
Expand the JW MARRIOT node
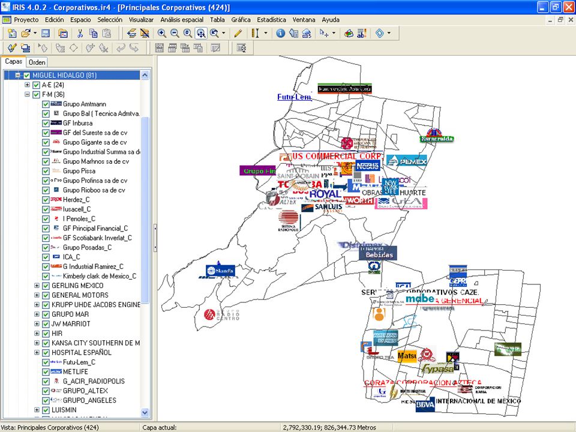pyautogui.click(x=37, y=323)
